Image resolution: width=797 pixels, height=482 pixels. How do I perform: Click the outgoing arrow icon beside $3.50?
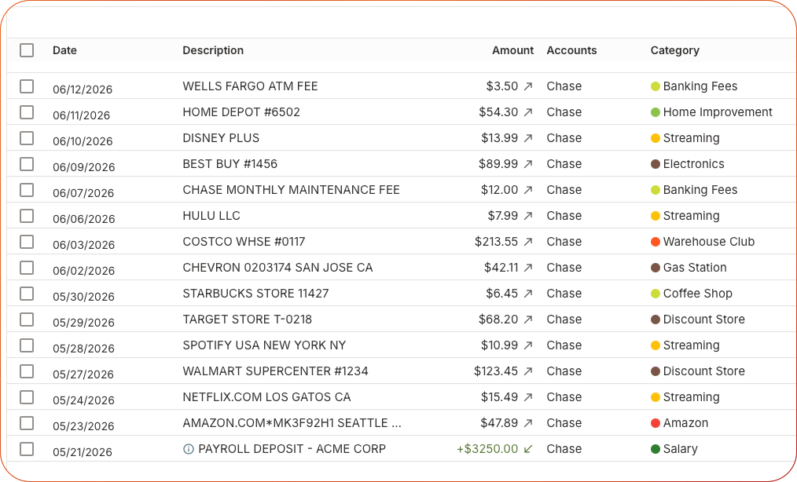click(528, 86)
